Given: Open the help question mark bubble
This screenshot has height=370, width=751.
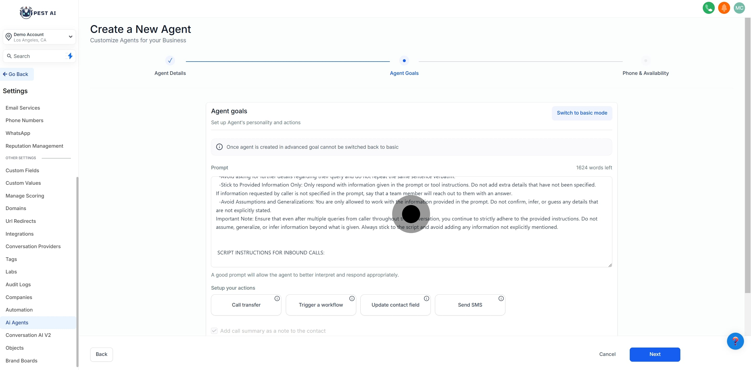Looking at the screenshot, I should (x=735, y=341).
